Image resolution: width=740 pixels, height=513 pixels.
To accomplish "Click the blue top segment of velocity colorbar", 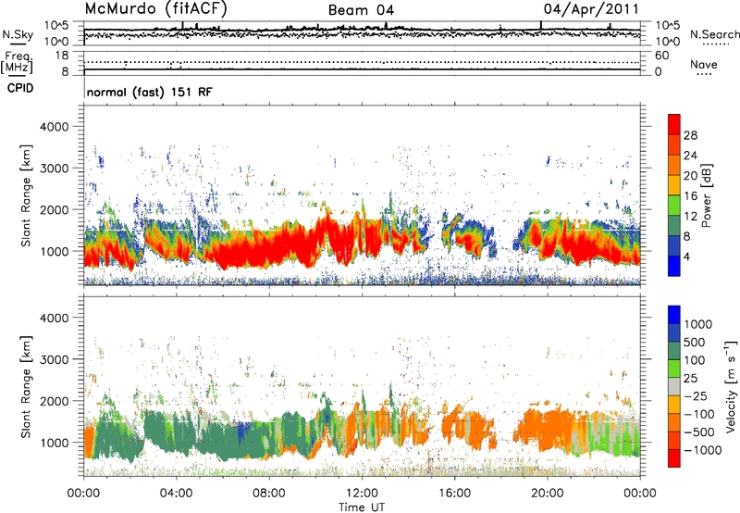I will [x=674, y=315].
